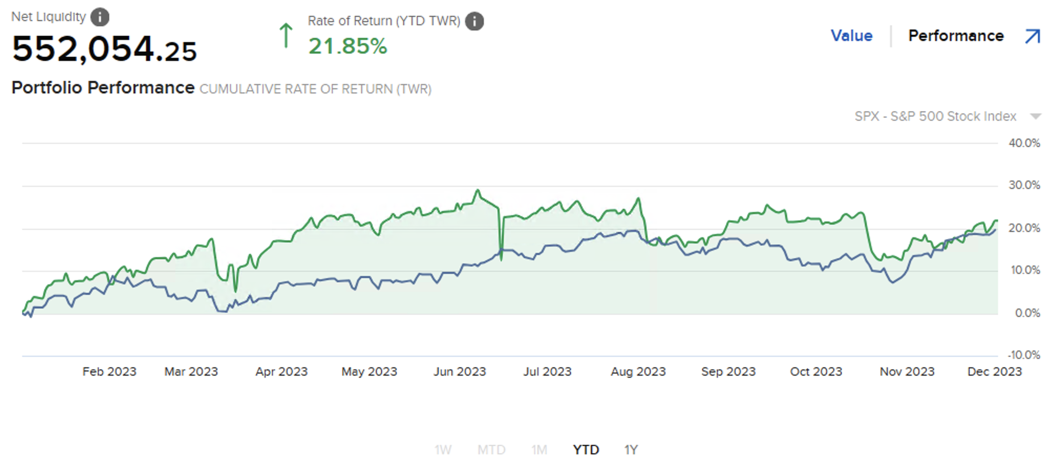Select the YTD time range
This screenshot has width=1057, height=466.
pos(586,450)
